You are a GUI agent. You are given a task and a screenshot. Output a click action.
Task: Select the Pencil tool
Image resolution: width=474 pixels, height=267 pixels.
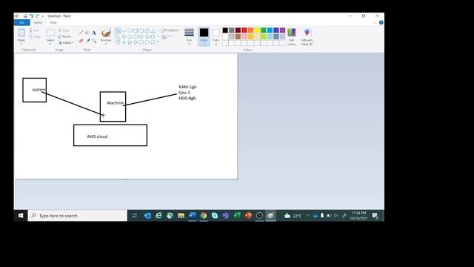tap(81, 33)
